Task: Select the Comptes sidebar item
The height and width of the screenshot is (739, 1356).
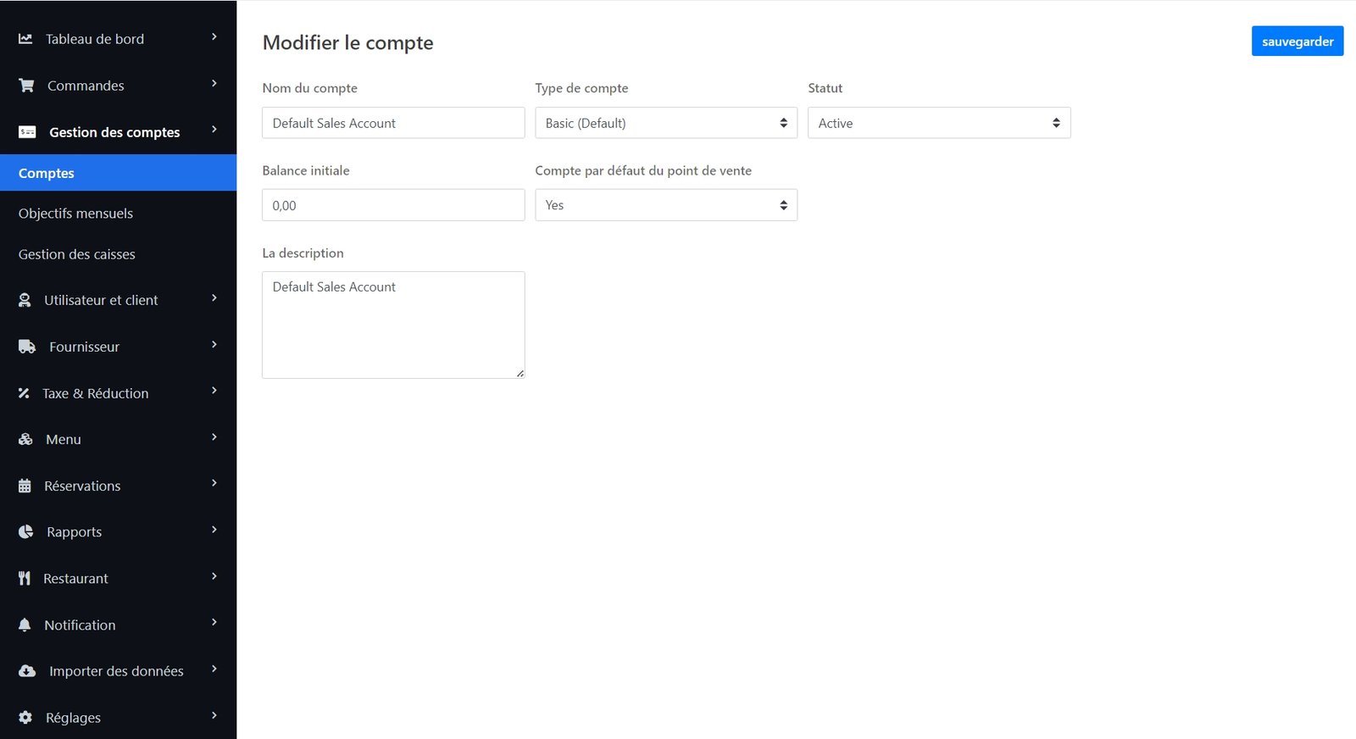Action: pos(47,173)
